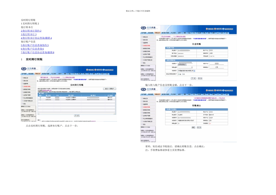Click the 在线兴业 logo in the 实时跨行转账 screenshot

pyautogui.click(x=28, y=68)
